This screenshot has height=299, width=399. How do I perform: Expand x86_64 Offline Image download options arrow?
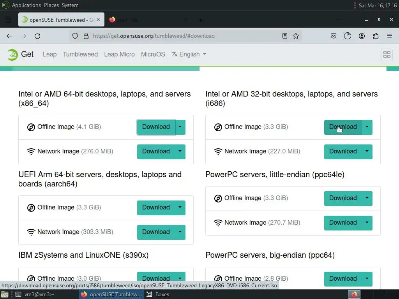[180, 127]
